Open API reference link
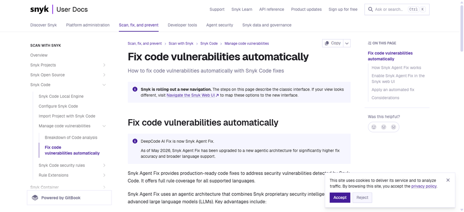Image resolution: width=464 pixels, height=212 pixels. pyautogui.click(x=271, y=10)
